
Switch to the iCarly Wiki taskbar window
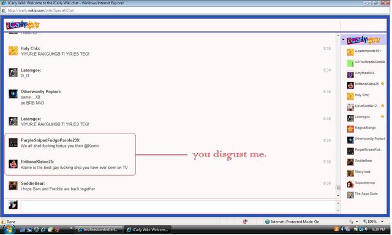(x=148, y=229)
